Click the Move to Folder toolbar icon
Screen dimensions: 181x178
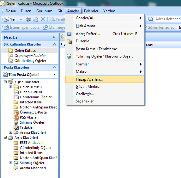(36, 19)
